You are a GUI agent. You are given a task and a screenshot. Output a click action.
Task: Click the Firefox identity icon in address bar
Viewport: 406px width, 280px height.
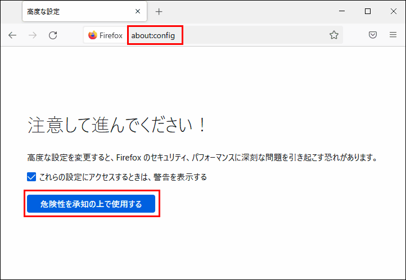click(92, 35)
